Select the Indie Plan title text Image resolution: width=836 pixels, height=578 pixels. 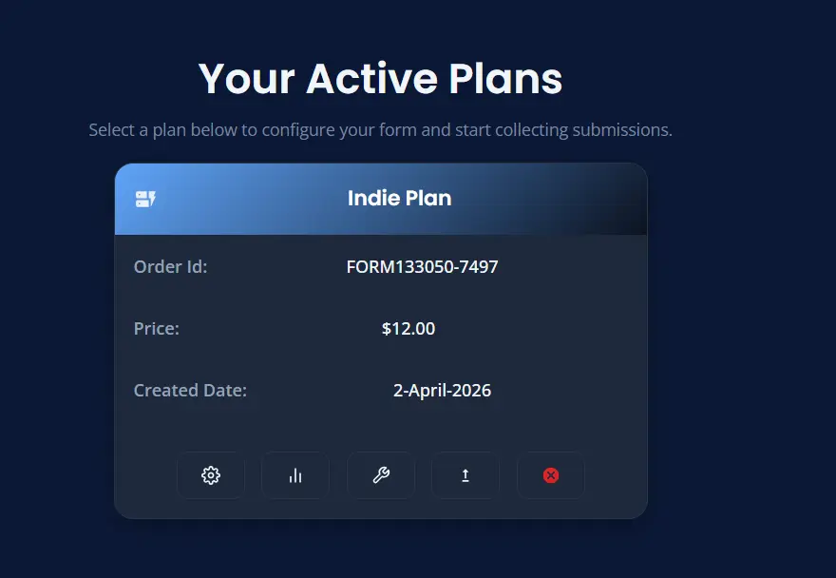399,199
